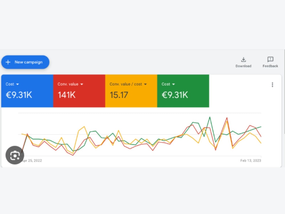Click the New campaign button
The image size is (285, 214).
click(x=25, y=62)
